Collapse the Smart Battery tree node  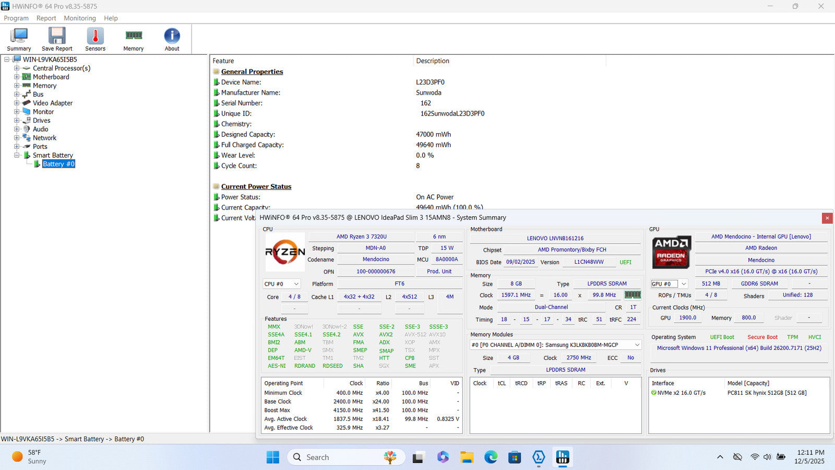17,156
